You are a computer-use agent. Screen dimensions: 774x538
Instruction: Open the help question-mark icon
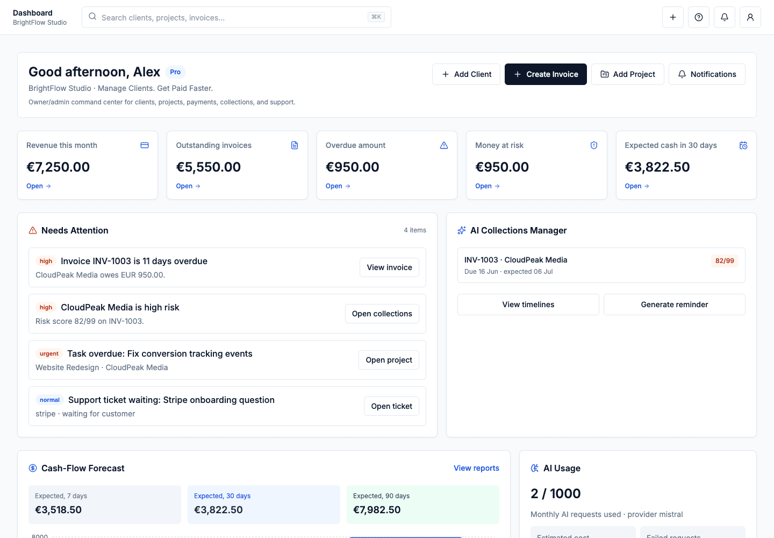[x=699, y=17]
